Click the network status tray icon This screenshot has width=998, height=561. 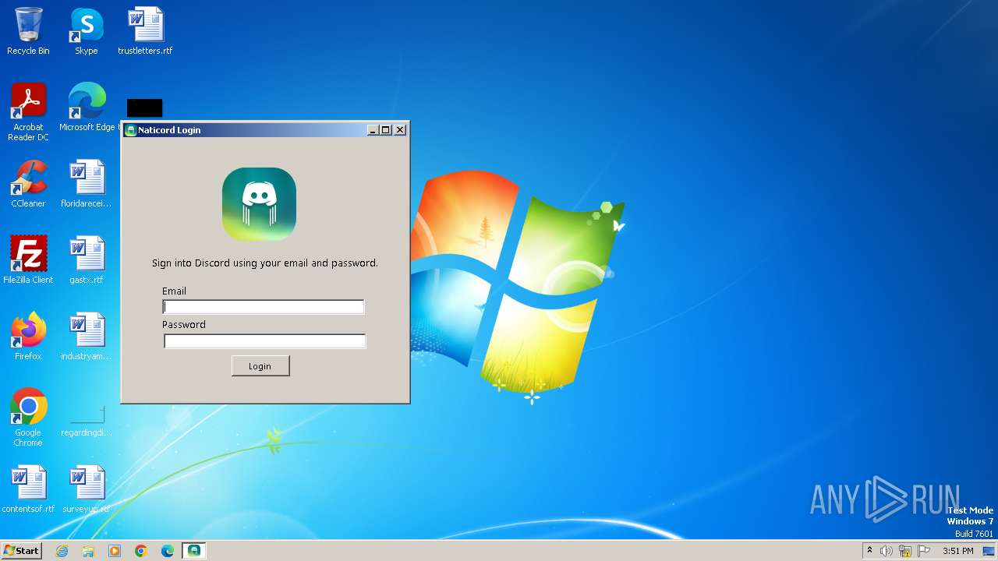tap(905, 551)
